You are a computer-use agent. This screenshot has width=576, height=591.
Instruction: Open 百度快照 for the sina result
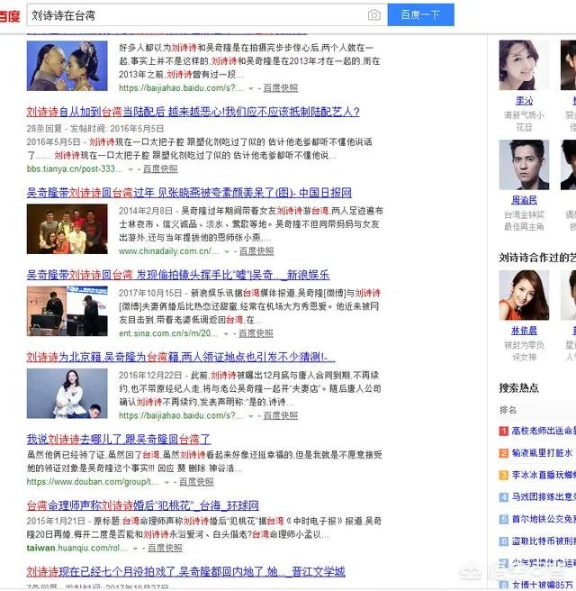click(256, 333)
